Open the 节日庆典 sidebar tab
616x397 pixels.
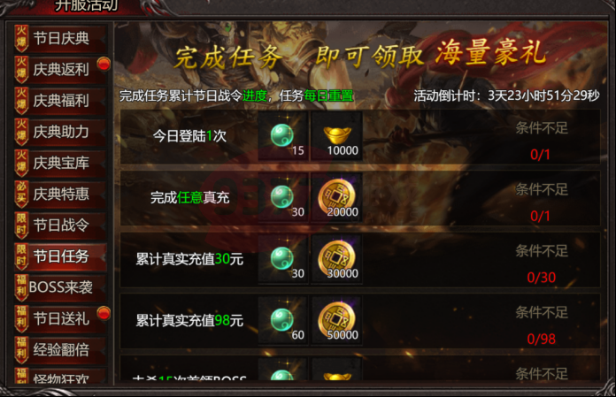60,38
